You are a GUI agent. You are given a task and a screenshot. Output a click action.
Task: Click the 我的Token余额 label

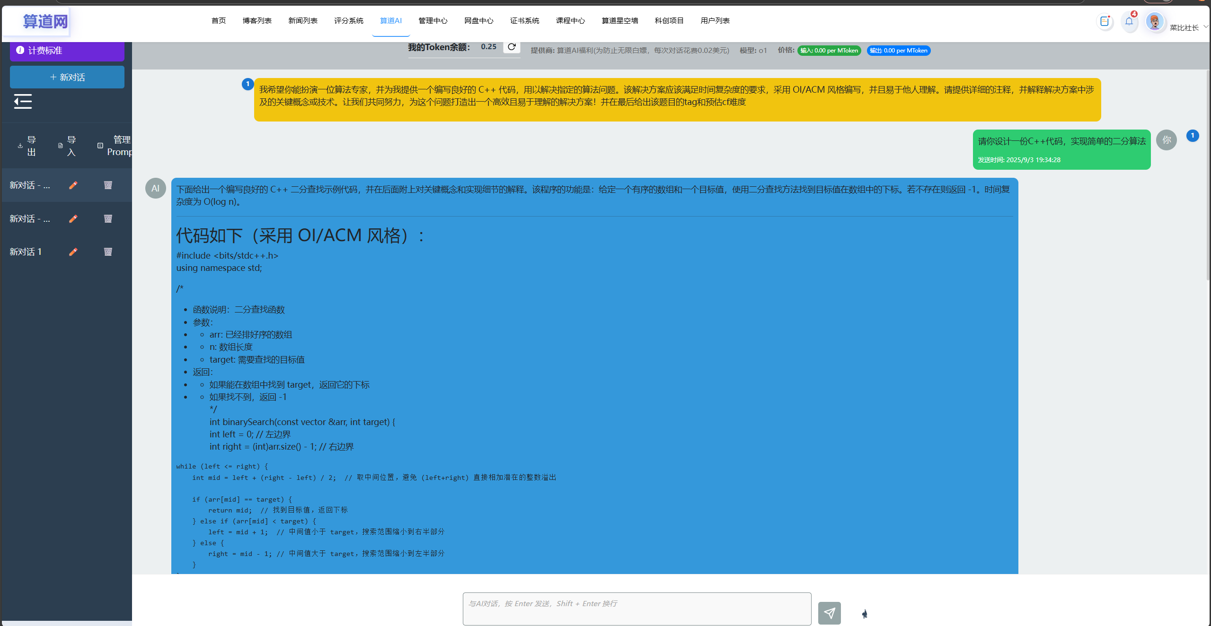[439, 47]
